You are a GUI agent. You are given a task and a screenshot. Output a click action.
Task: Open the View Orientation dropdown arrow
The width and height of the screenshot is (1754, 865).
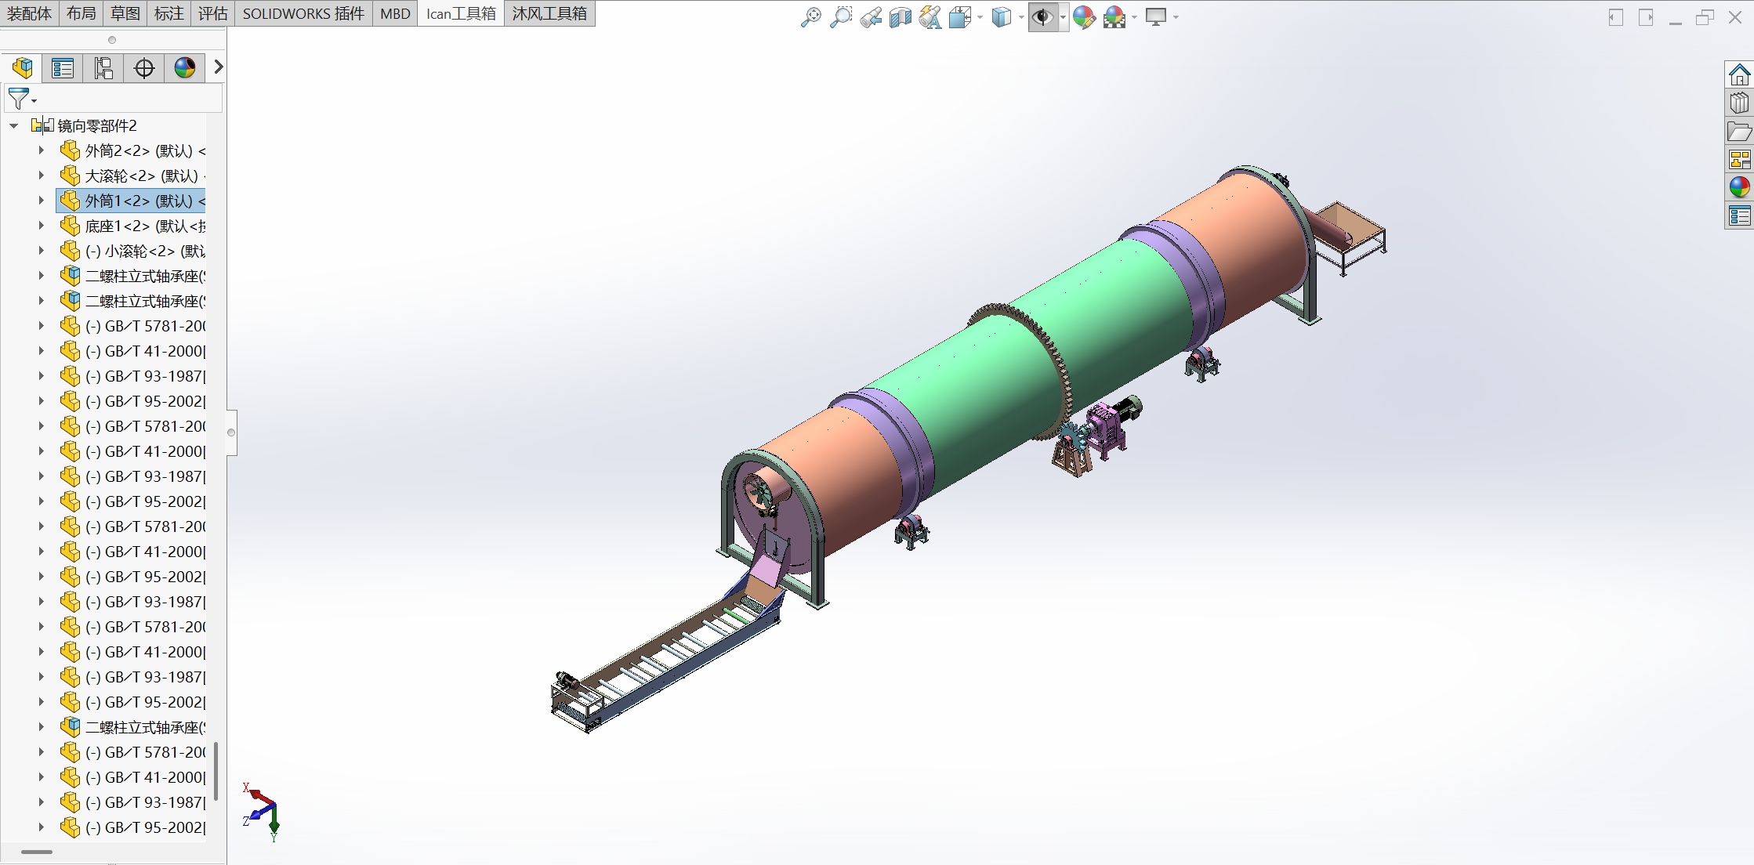coord(980,17)
